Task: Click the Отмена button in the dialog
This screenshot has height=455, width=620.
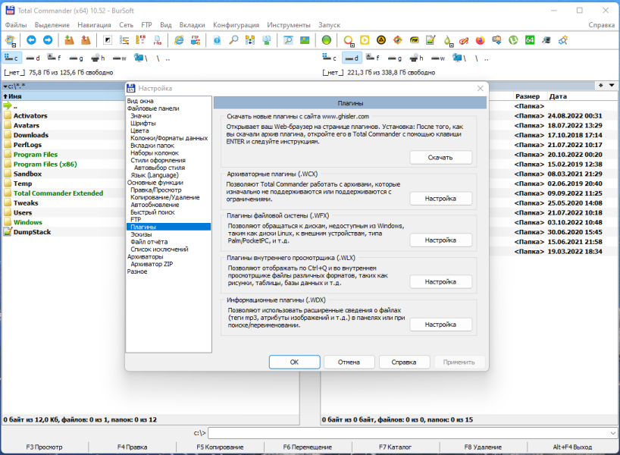Action: coord(349,362)
